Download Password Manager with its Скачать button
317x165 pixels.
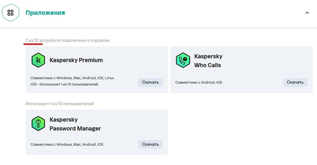click(150, 144)
